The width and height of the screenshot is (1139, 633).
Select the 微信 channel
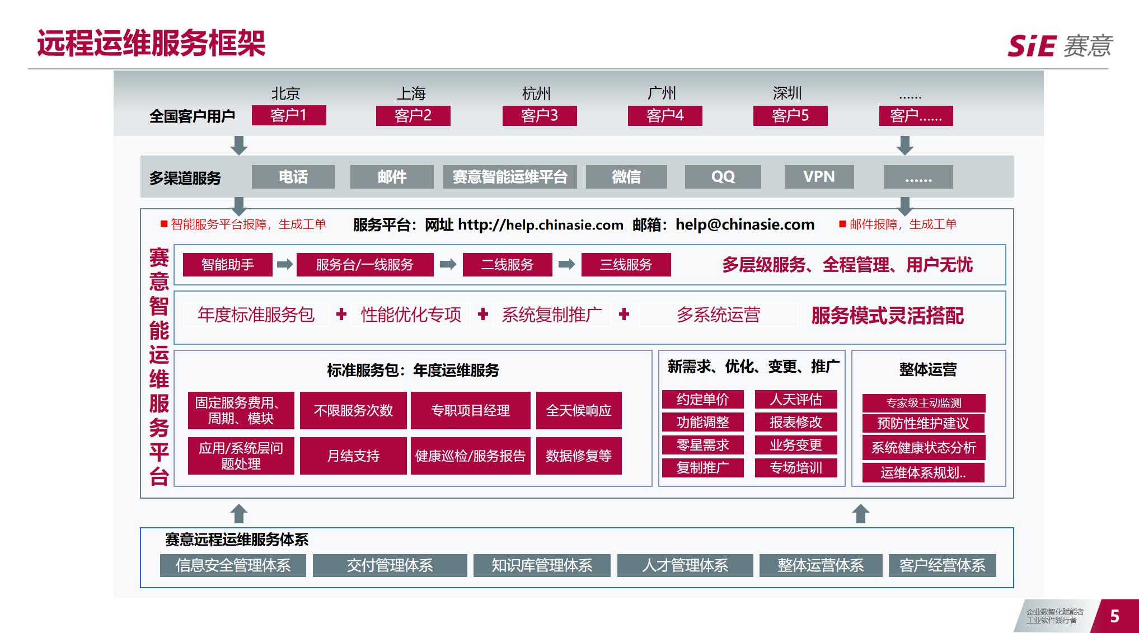pyautogui.click(x=626, y=177)
